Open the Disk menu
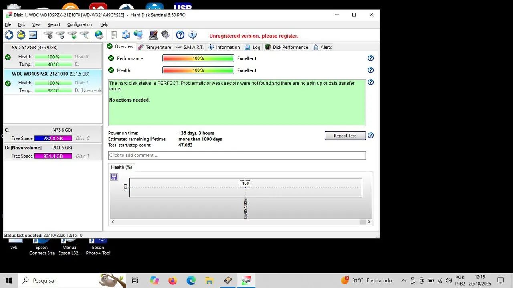This screenshot has height=288, width=513. tap(22, 24)
